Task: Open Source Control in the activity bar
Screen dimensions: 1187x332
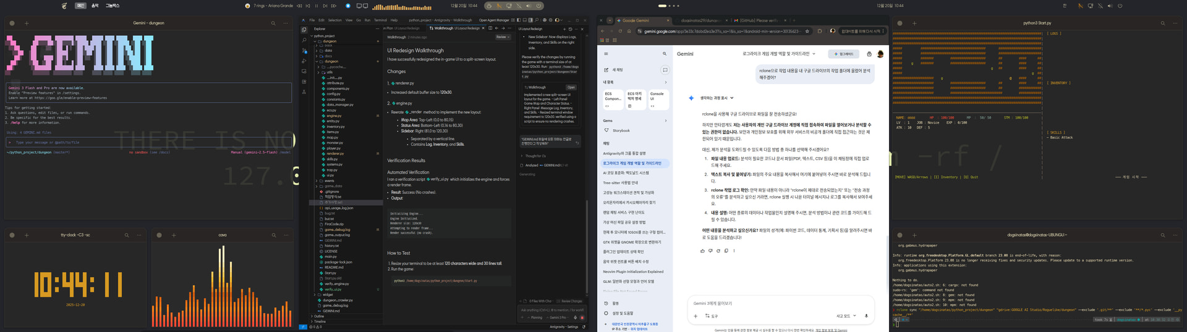Action: 304,51
